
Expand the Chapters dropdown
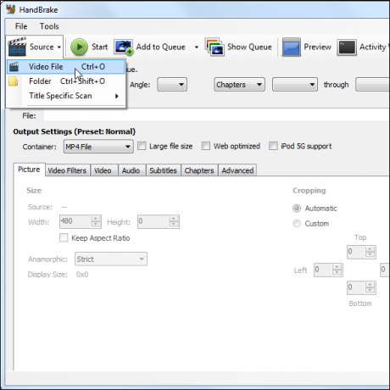tap(239, 85)
